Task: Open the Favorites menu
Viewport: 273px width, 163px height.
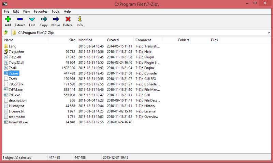Action: coord(41,11)
